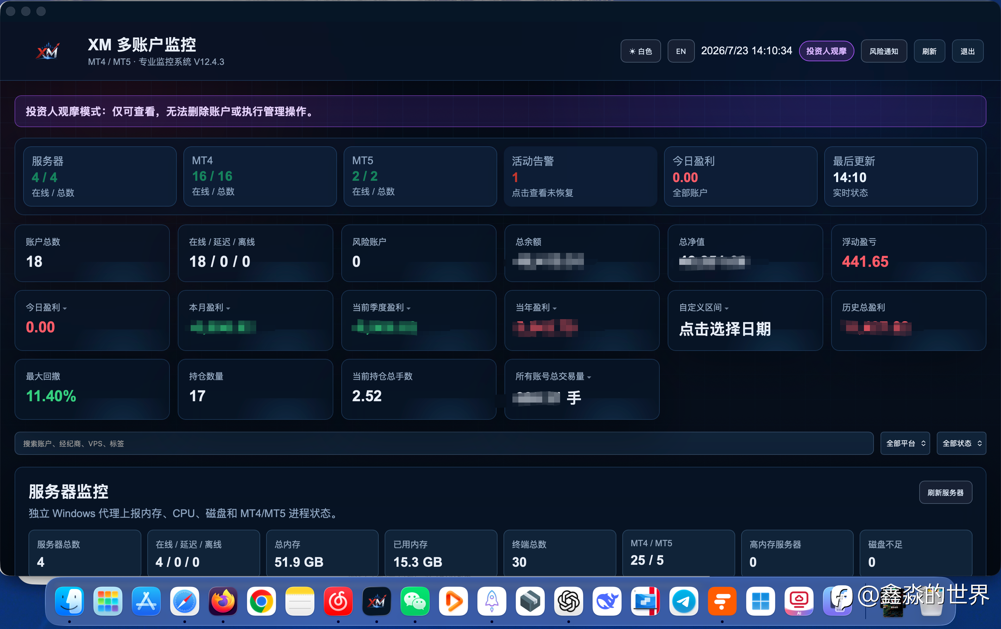This screenshot has height=629, width=1001.
Task: Expand the 当年盈利 dropdown
Action: pyautogui.click(x=536, y=308)
